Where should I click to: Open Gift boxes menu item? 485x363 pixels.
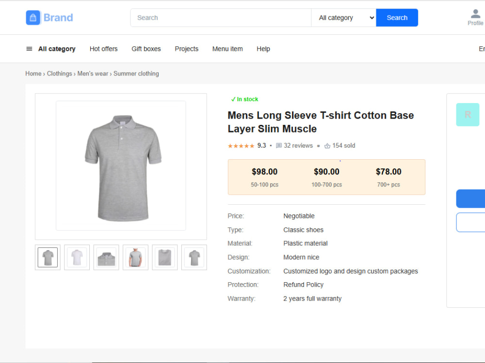pos(146,49)
